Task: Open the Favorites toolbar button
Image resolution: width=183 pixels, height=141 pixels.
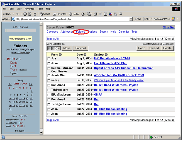Action: [60, 14]
